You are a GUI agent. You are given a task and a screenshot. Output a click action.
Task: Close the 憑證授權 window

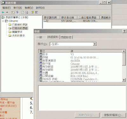point(109,3)
